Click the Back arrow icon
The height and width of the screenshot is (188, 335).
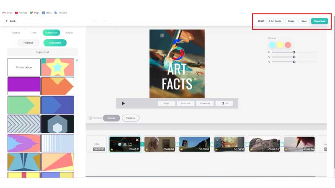tap(7, 21)
